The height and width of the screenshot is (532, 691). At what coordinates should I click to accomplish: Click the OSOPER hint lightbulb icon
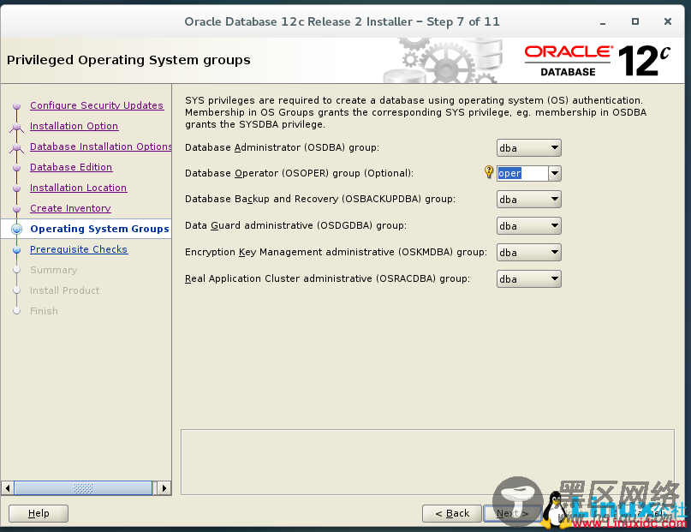tap(489, 172)
